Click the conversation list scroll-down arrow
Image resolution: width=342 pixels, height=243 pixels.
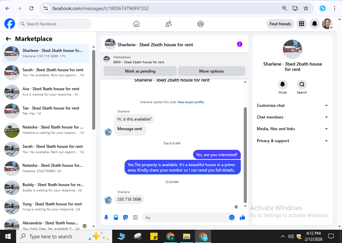[94, 226]
